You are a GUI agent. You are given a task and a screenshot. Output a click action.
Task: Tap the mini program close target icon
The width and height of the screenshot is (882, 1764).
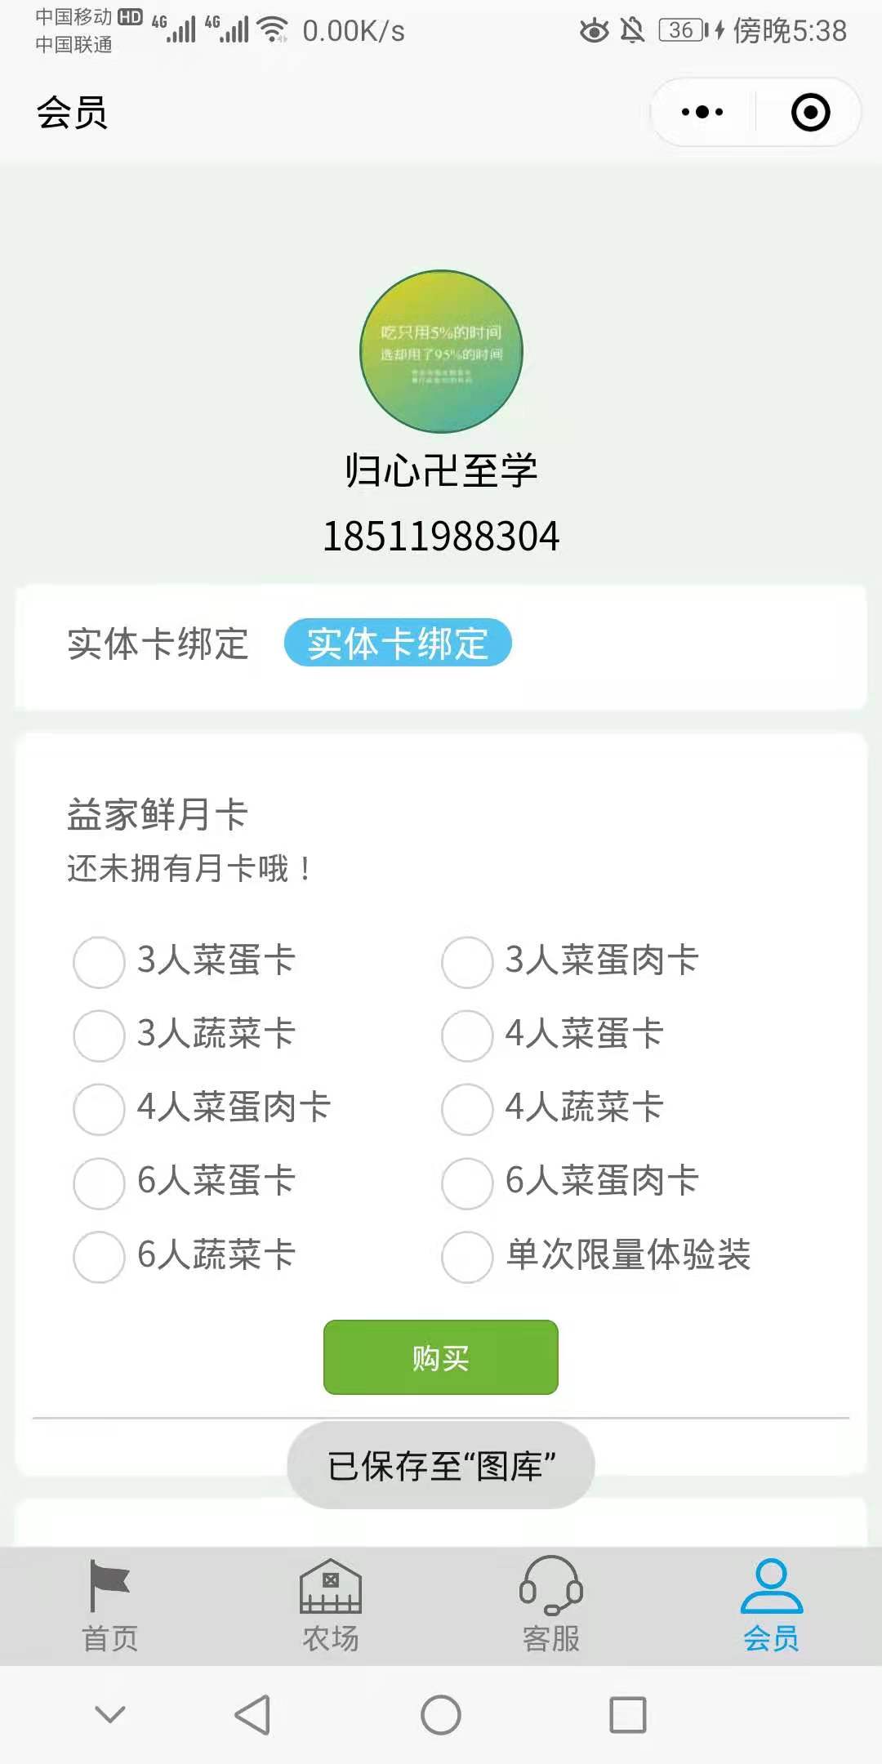coord(810,112)
